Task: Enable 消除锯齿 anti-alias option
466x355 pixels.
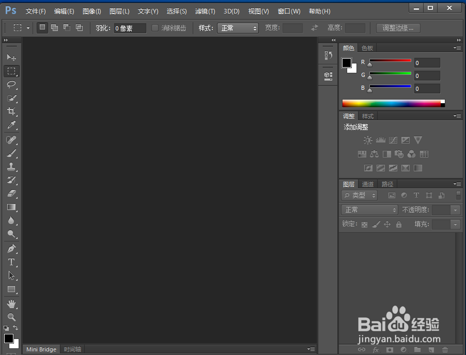Action: pyautogui.click(x=156, y=28)
